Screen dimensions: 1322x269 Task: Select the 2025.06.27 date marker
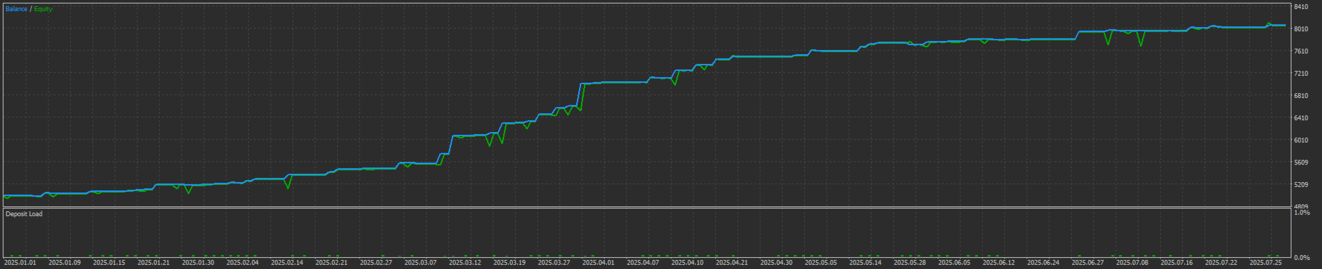click(x=1088, y=263)
